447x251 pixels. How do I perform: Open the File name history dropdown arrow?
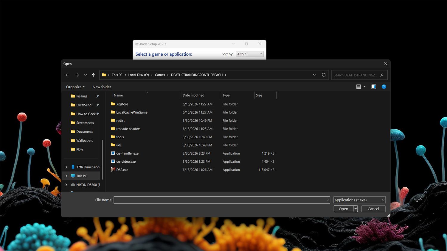point(328,200)
